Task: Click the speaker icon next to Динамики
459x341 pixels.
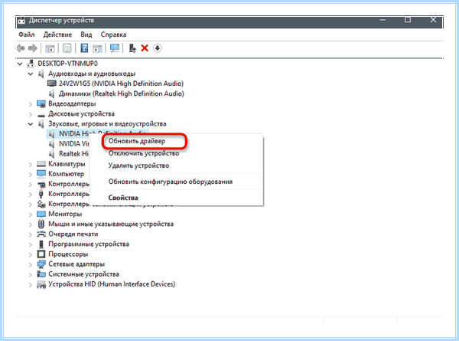Action: click(x=51, y=93)
